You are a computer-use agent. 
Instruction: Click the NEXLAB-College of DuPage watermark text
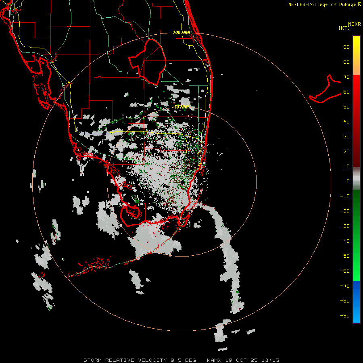click(325, 4)
